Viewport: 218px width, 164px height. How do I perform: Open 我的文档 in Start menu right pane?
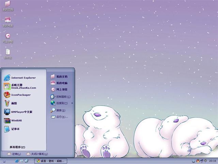tap(59, 77)
